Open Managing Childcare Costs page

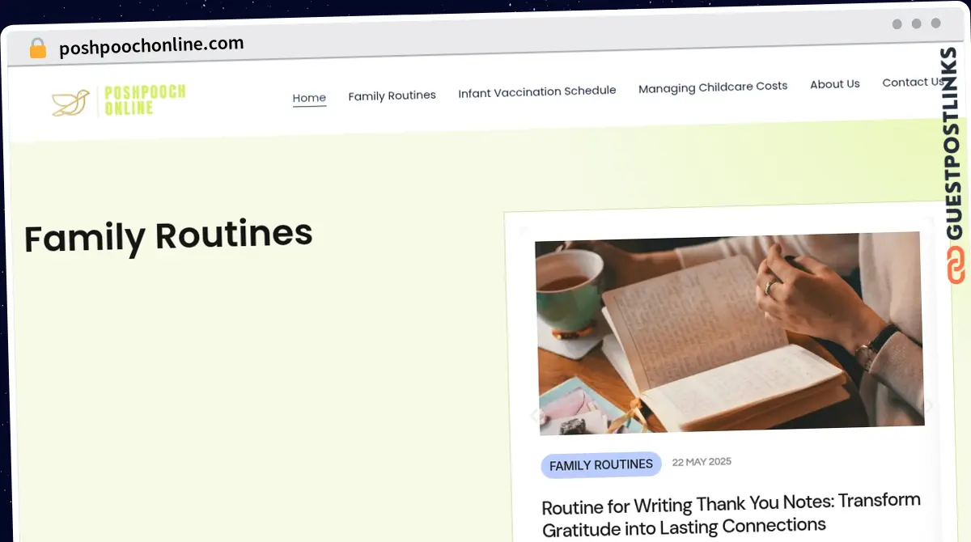click(713, 87)
